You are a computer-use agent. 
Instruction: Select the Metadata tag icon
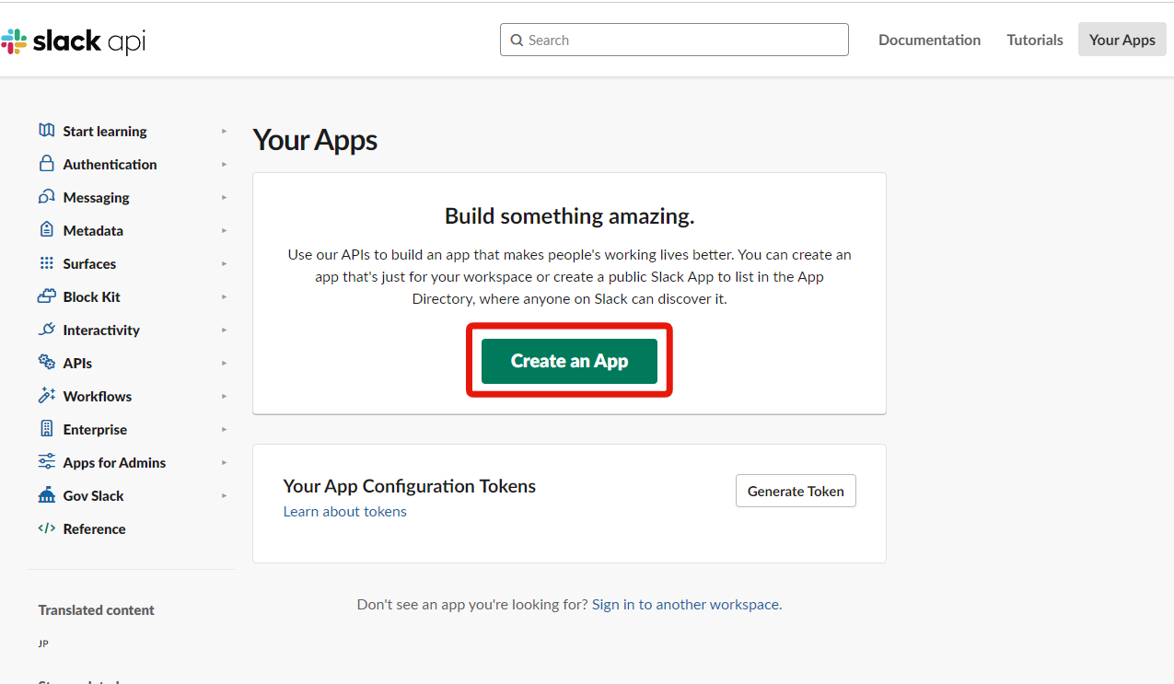click(x=47, y=230)
